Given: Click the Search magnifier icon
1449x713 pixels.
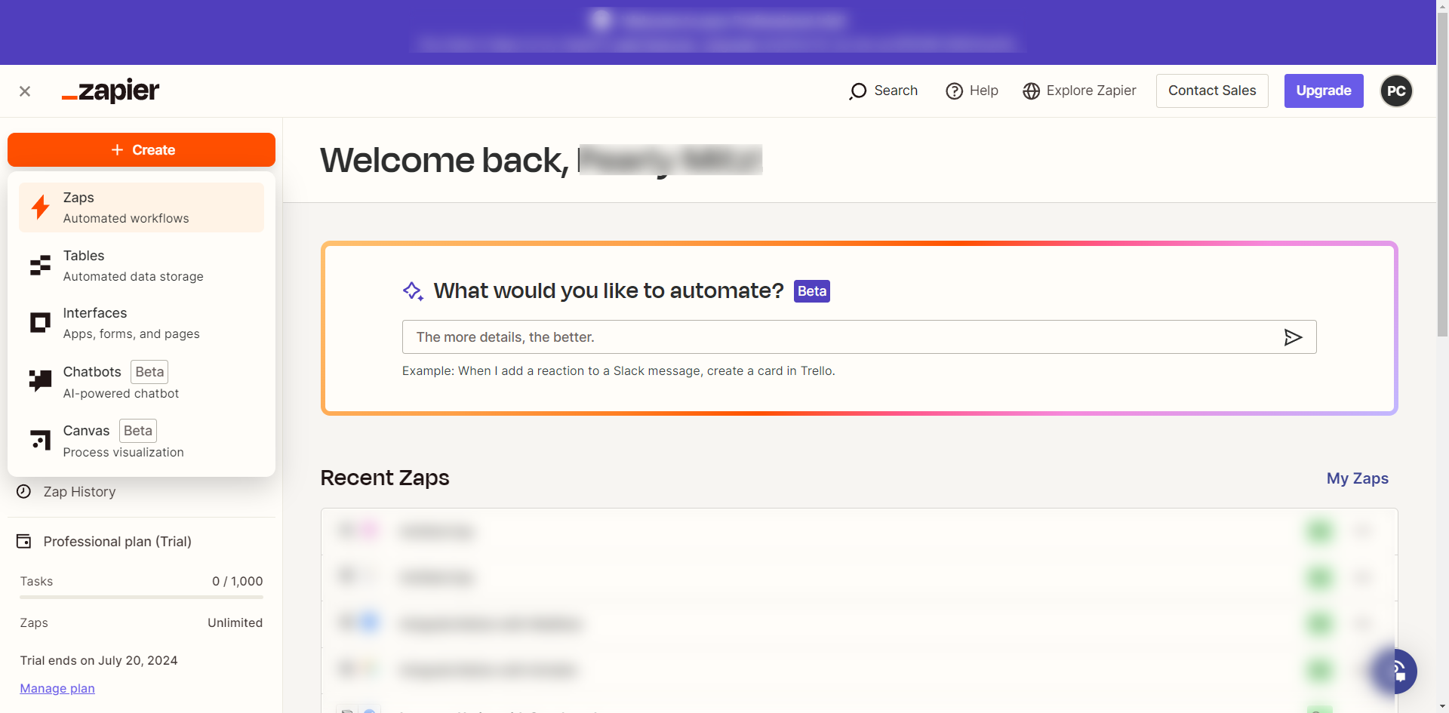Looking at the screenshot, I should click(x=857, y=91).
